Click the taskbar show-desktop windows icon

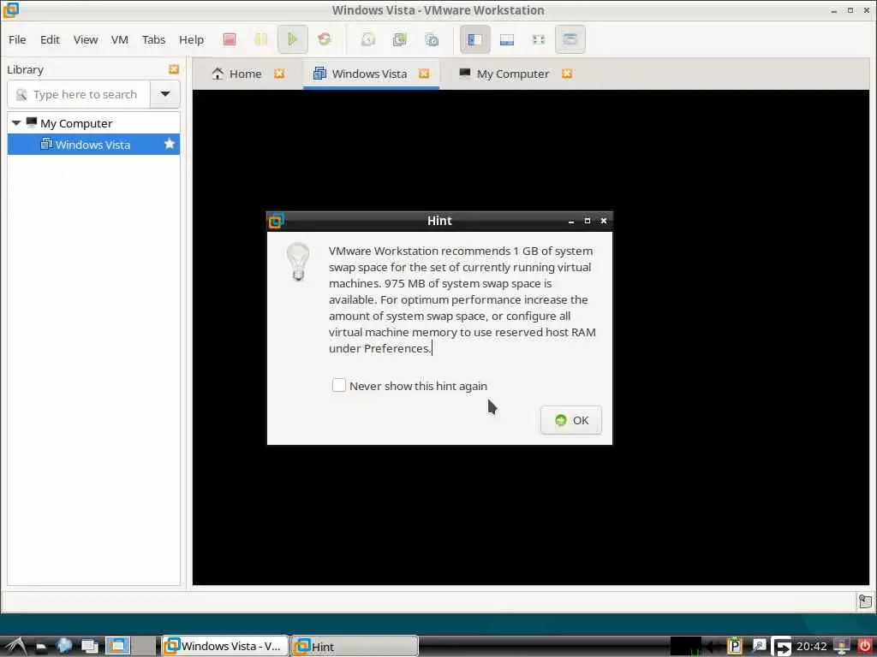(x=89, y=647)
